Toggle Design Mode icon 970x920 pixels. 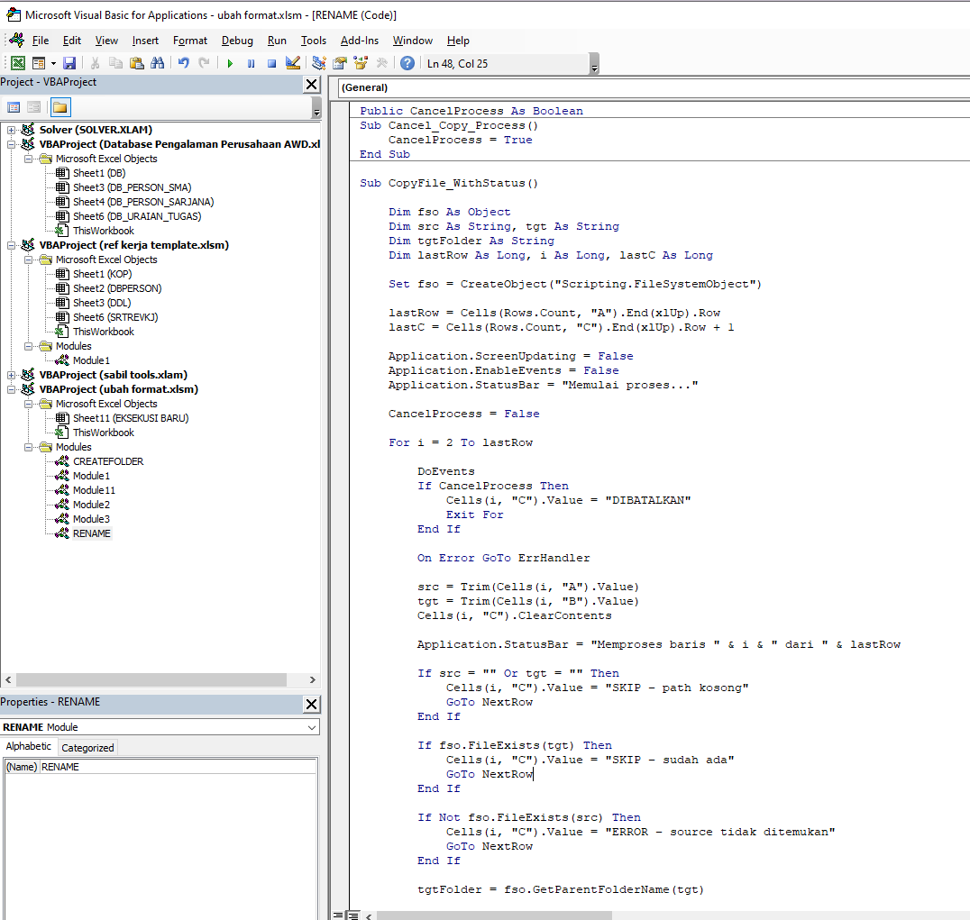293,63
